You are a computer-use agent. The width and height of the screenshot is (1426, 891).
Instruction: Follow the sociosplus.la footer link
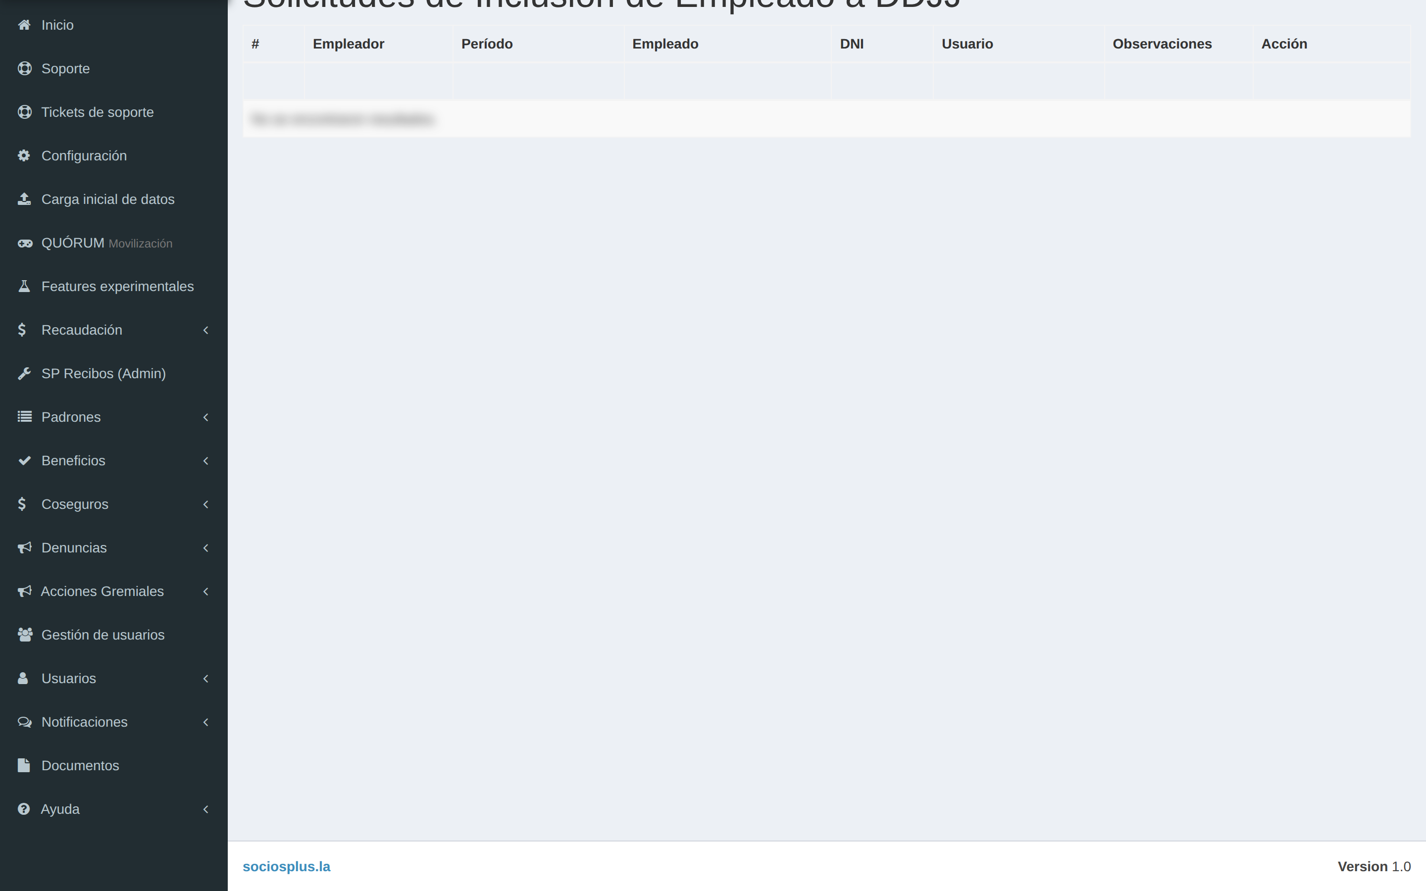pos(286,866)
